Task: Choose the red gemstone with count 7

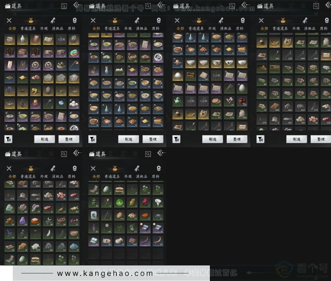Action: pyautogui.click(x=145, y=203)
